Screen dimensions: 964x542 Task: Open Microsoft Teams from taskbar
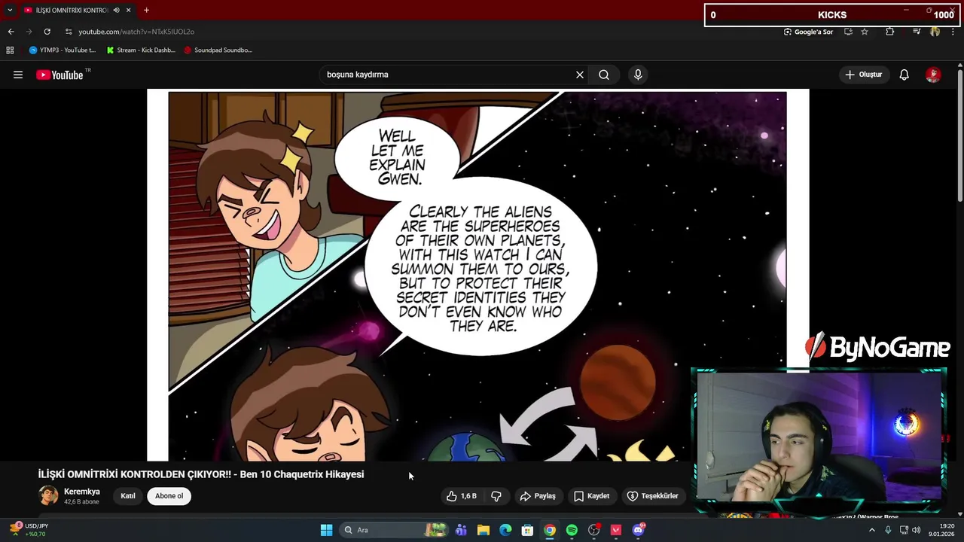point(461,530)
